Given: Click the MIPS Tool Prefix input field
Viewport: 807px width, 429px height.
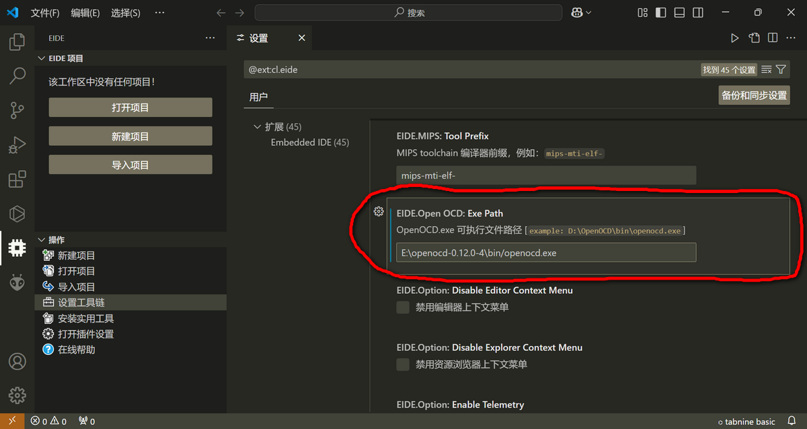Looking at the screenshot, I should (546, 175).
